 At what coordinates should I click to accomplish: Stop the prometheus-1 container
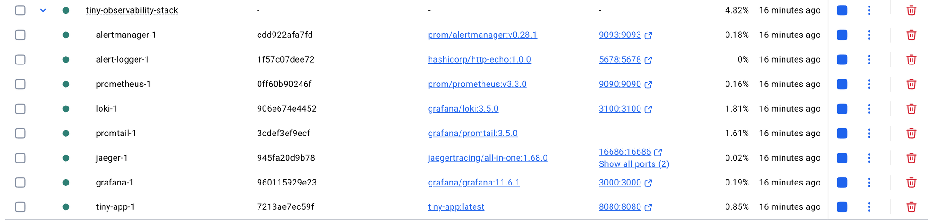(x=842, y=84)
